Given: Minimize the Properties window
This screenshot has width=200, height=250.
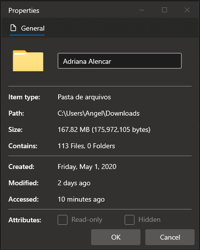Looking at the screenshot, I should click(x=142, y=10).
